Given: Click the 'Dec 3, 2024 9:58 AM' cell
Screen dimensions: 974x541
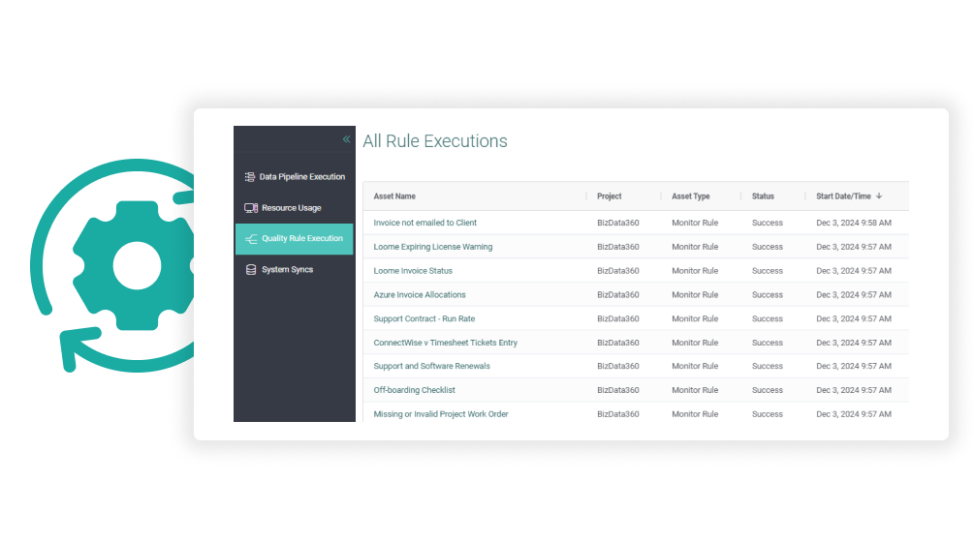Looking at the screenshot, I should click(x=854, y=223).
